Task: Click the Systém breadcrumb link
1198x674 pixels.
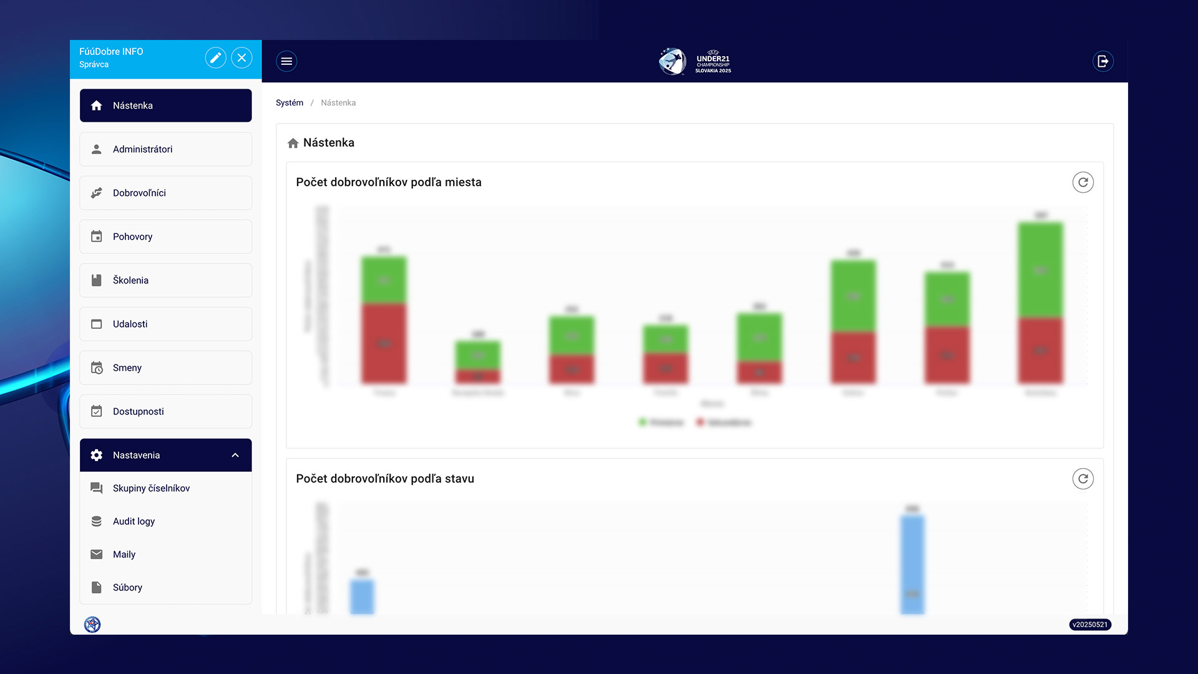Action: point(290,103)
